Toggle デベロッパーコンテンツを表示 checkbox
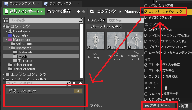 (146, 36)
